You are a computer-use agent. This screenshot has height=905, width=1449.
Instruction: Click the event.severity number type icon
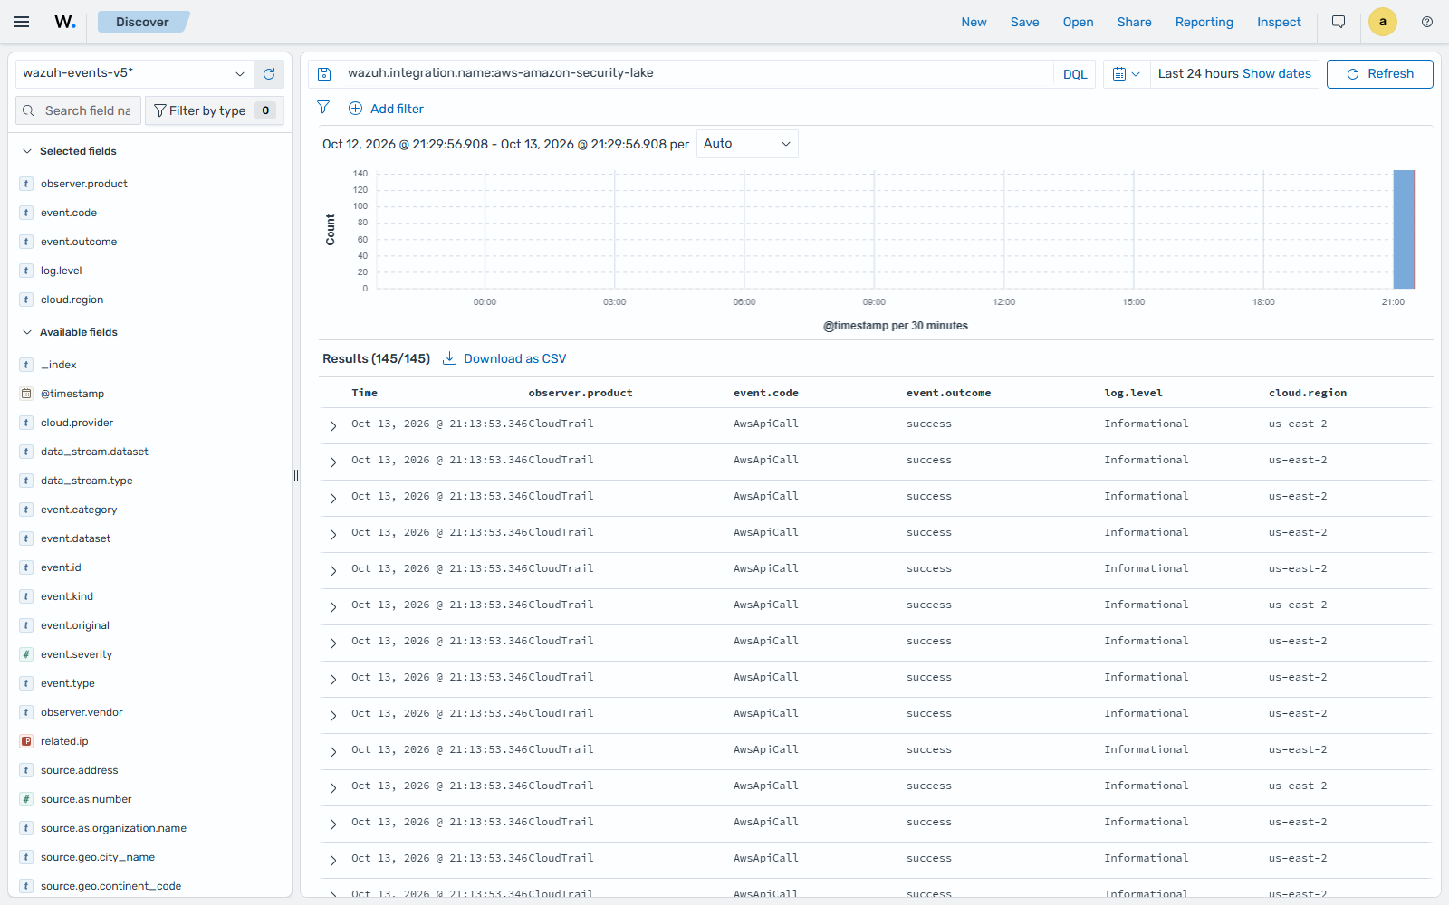click(26, 654)
